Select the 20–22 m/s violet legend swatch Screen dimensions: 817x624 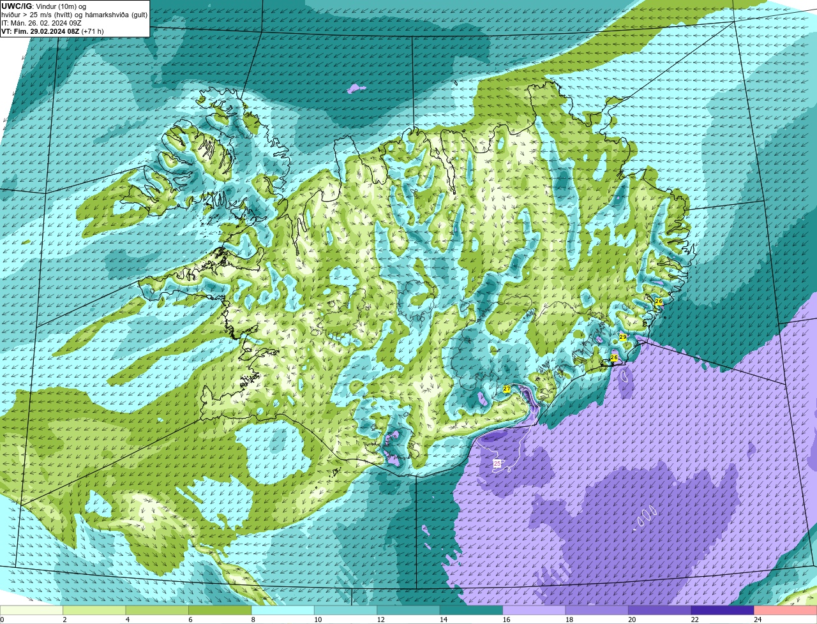click(x=660, y=611)
